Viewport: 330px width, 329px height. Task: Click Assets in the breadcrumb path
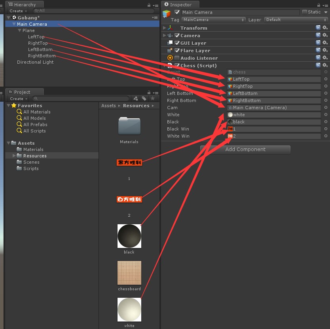[108, 106]
